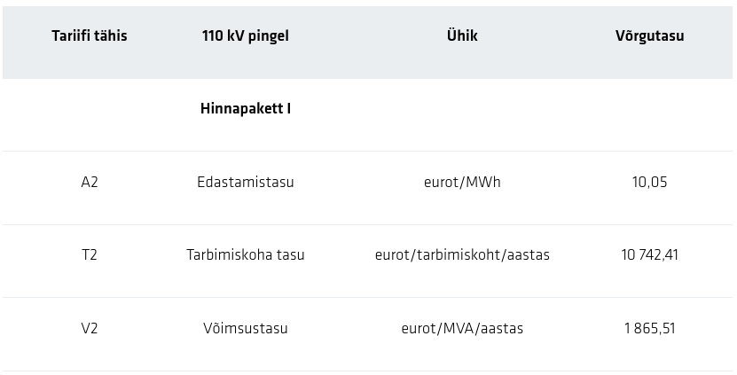Click the 'Edastamistasu' cell
737x375 pixels.
pyautogui.click(x=246, y=182)
